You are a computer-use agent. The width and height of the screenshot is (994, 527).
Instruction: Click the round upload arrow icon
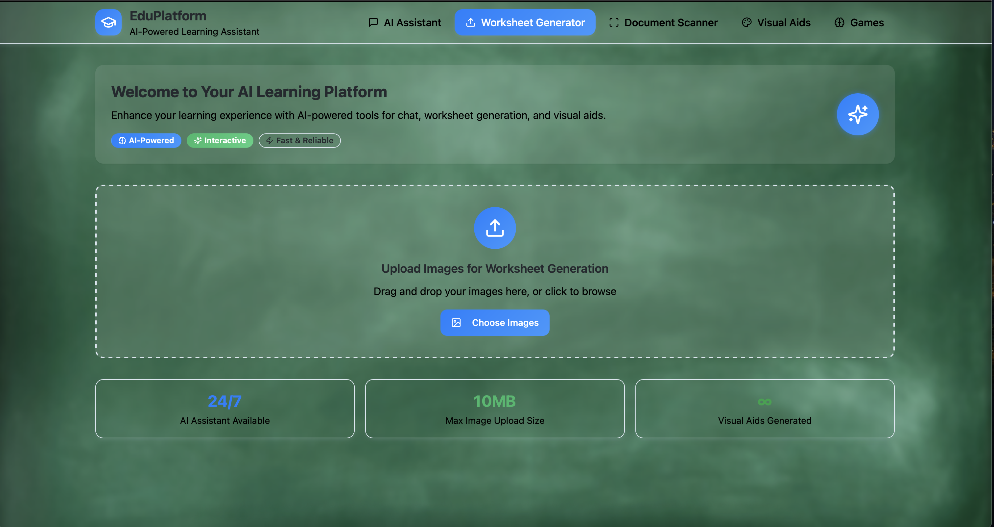[495, 228]
